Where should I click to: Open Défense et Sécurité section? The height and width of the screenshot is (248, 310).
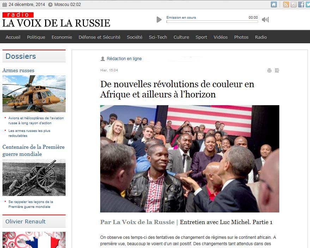point(99,37)
